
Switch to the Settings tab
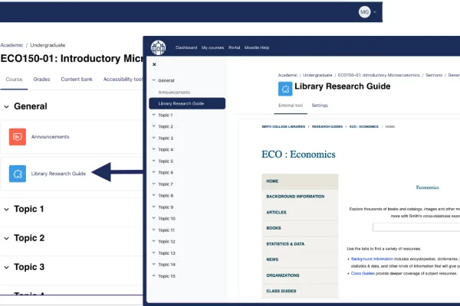pyautogui.click(x=320, y=106)
